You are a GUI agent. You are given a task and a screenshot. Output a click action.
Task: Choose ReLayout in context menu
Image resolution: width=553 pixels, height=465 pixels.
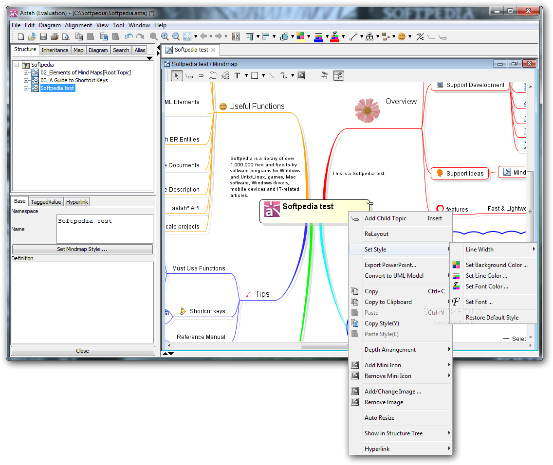point(400,234)
